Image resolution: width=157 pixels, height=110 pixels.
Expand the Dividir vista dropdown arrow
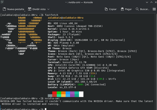click(x=48, y=9)
